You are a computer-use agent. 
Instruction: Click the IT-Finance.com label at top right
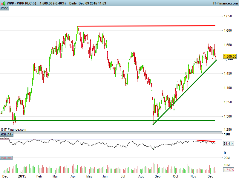click(225, 3)
